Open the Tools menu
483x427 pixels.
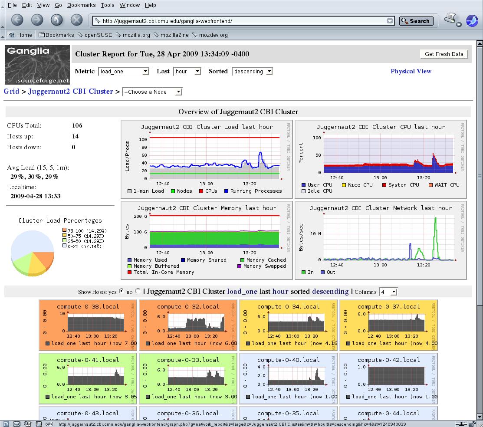pos(108,5)
